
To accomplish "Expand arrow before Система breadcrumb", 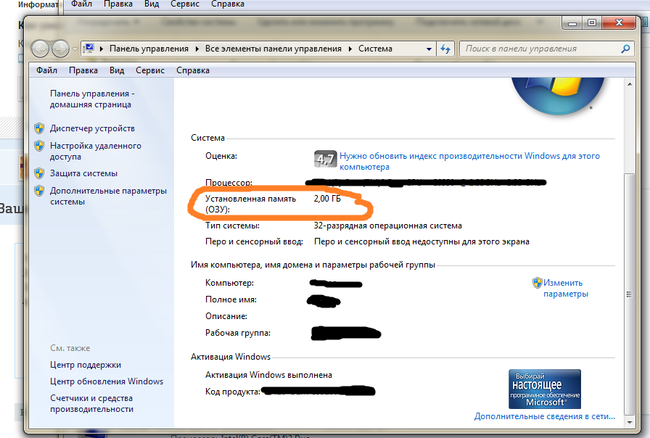I will pyautogui.click(x=350, y=49).
